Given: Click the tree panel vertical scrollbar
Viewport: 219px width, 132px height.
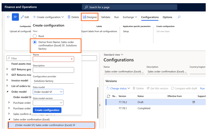Looking at the screenshot, I should pos(98,103).
